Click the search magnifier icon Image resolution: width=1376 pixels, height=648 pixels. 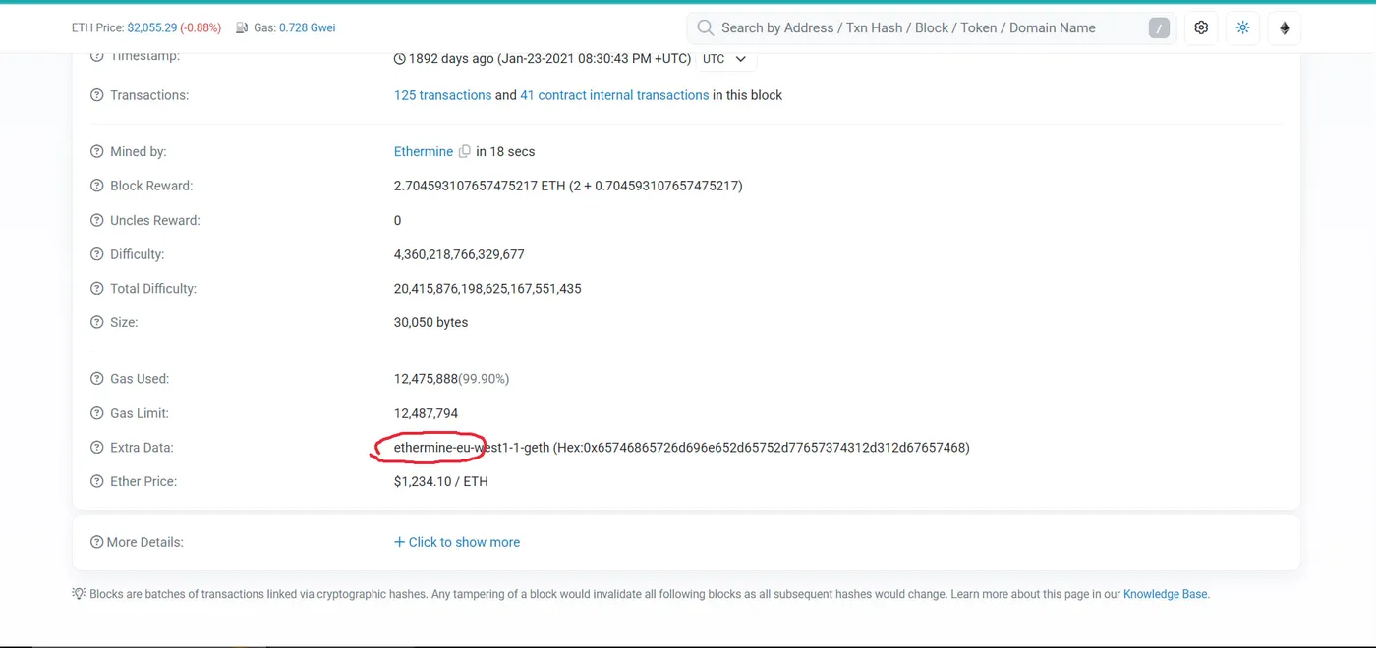click(705, 28)
